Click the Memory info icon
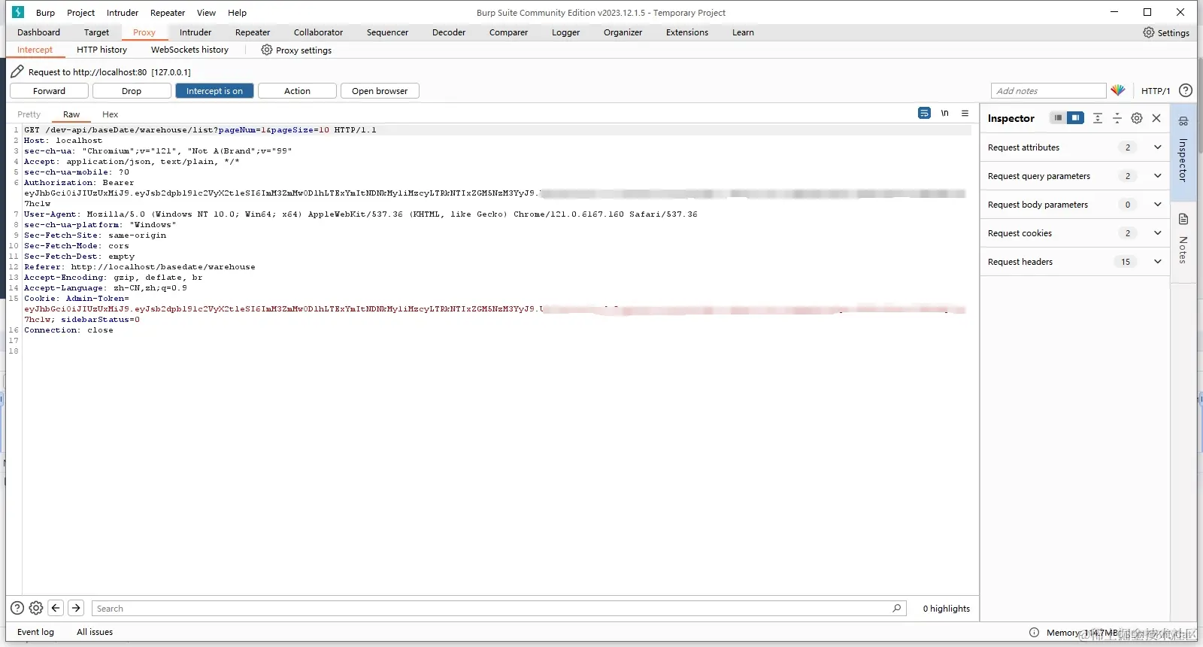 coord(1034,632)
